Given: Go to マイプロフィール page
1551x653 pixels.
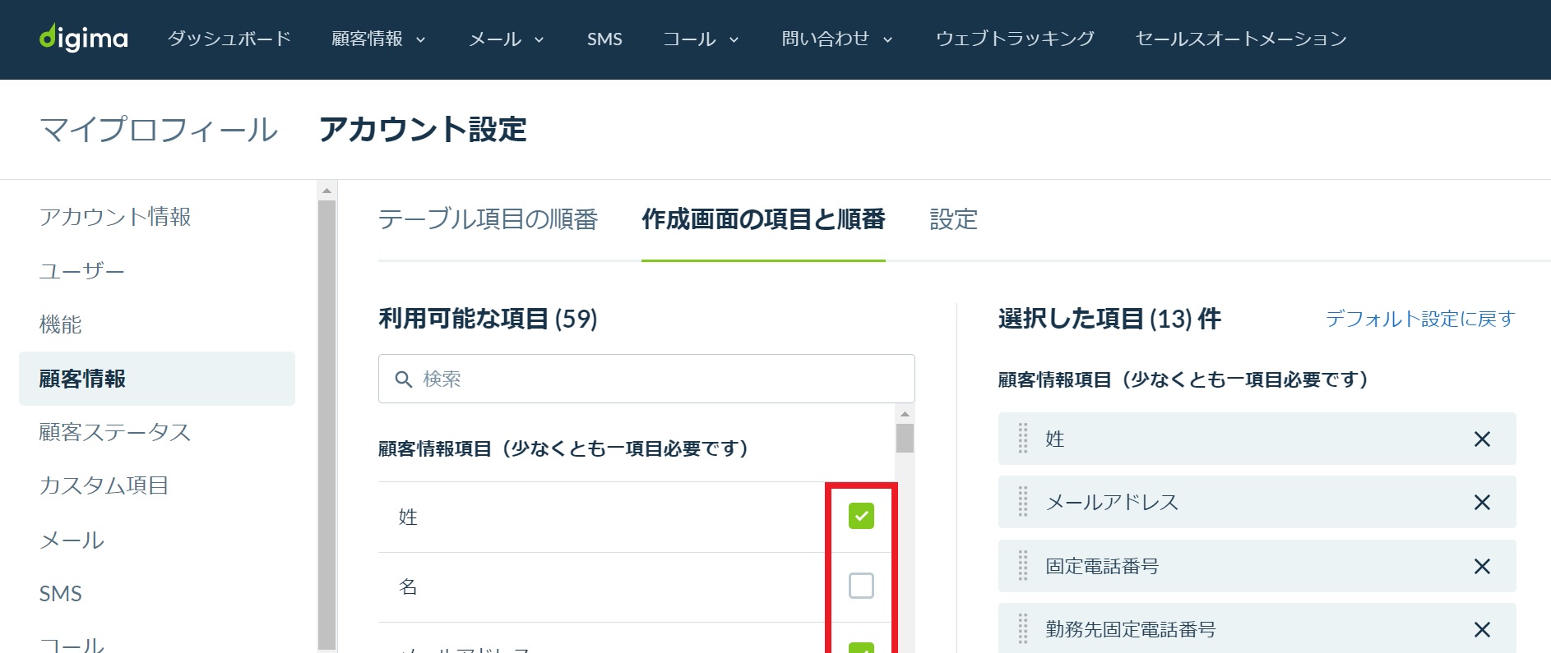Looking at the screenshot, I should 159,130.
